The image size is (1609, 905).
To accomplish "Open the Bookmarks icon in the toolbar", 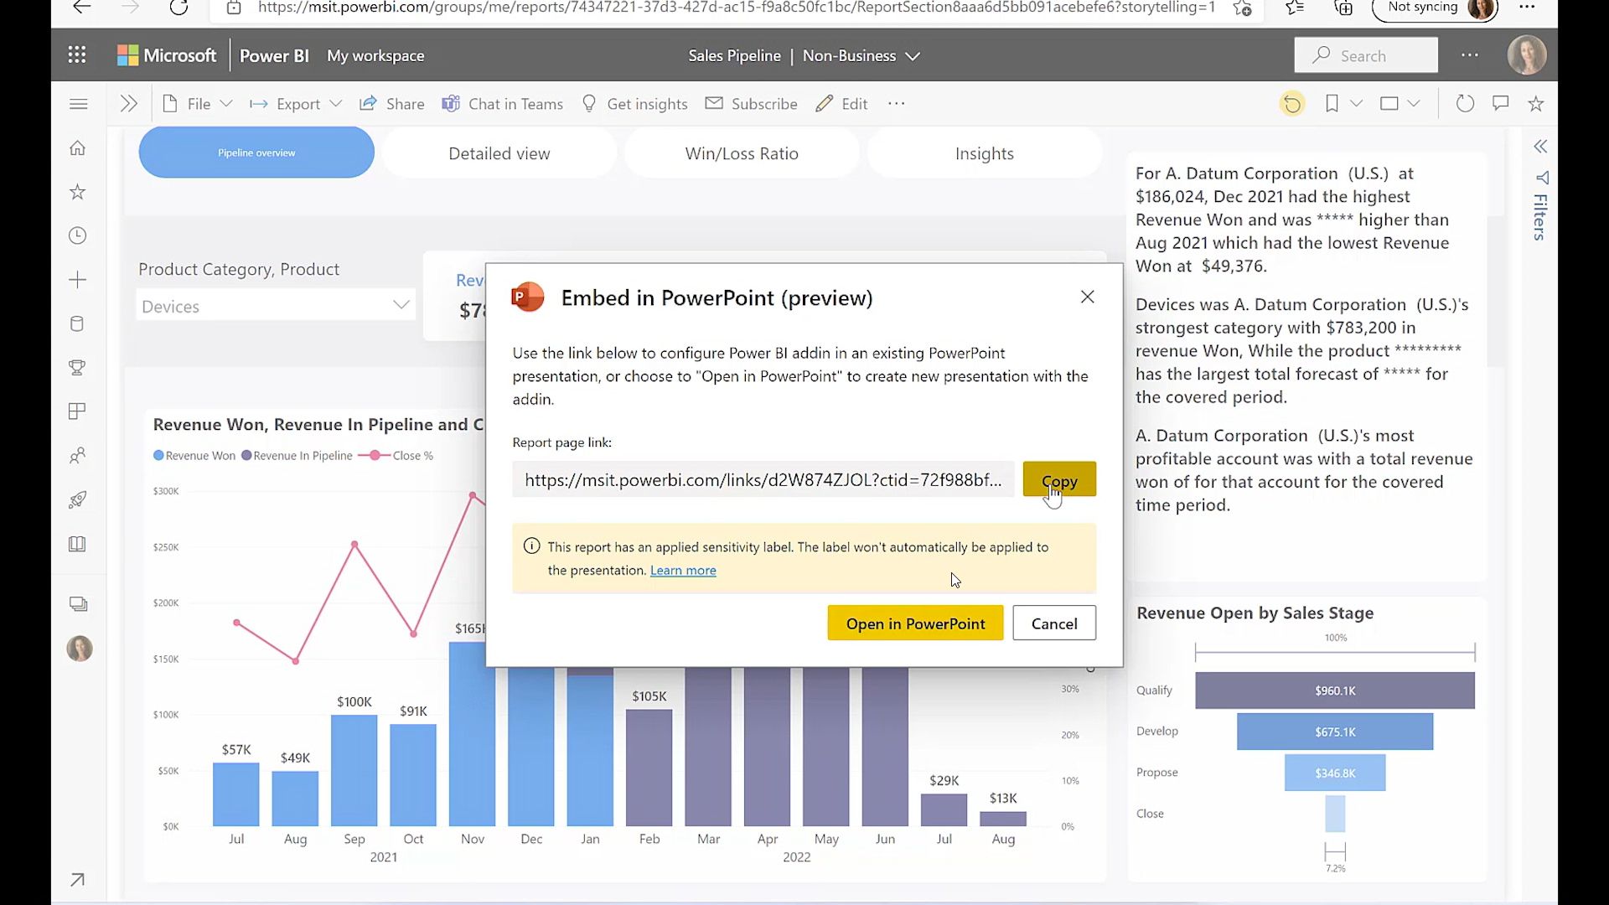I will point(1332,104).
